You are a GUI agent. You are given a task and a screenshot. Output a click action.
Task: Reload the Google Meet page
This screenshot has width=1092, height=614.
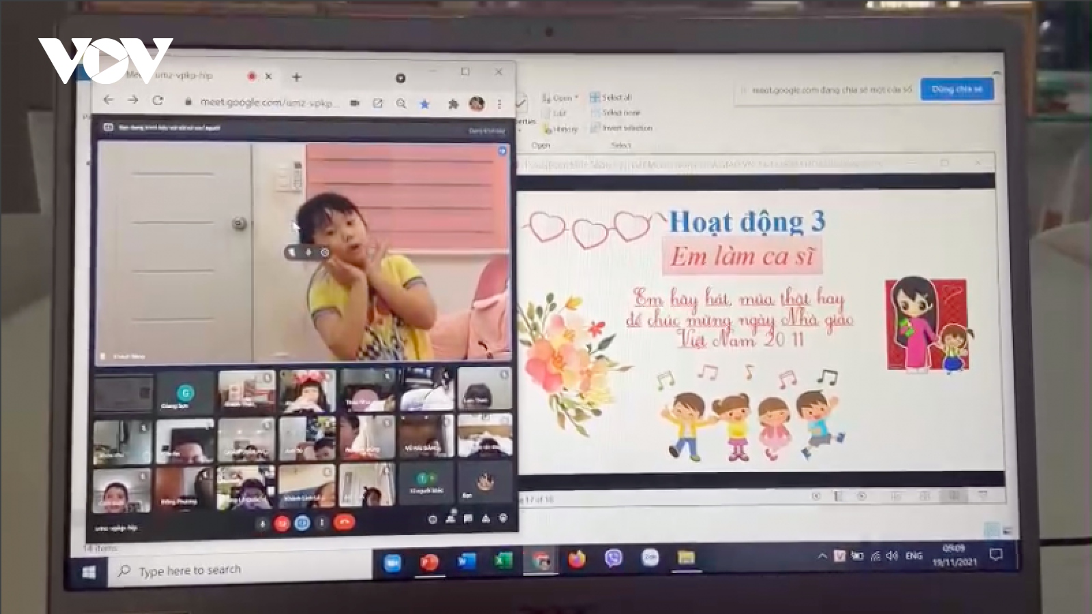click(158, 100)
